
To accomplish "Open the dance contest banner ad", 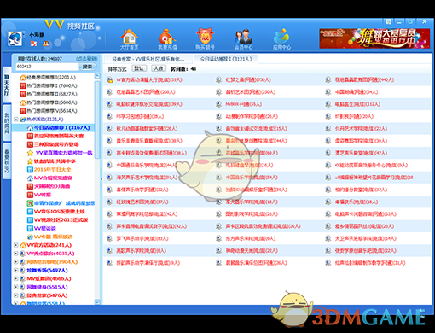I will tap(374, 38).
